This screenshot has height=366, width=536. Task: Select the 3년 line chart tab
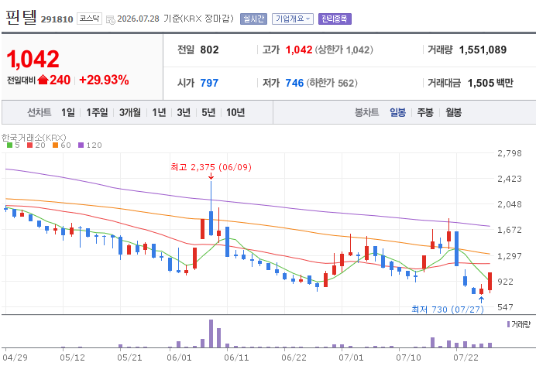(184, 112)
